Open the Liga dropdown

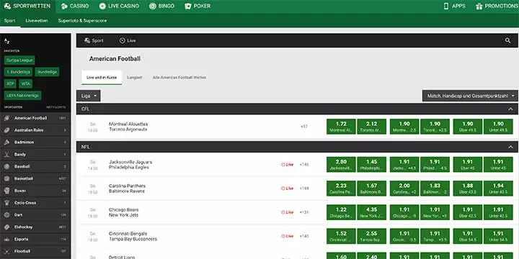point(89,96)
